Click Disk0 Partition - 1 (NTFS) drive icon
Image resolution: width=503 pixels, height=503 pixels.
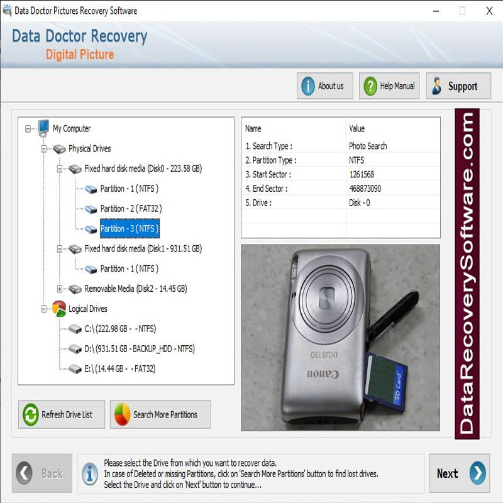[91, 189]
